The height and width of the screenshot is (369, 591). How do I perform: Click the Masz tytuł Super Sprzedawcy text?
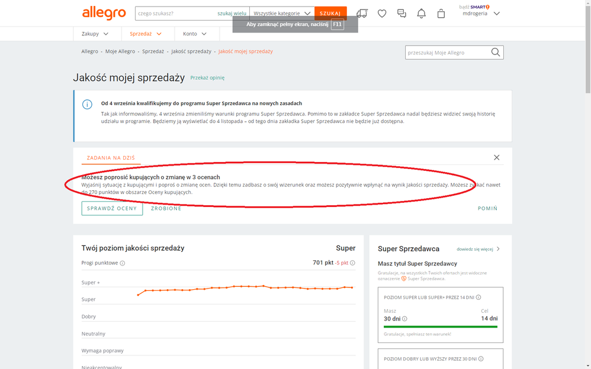[417, 264]
